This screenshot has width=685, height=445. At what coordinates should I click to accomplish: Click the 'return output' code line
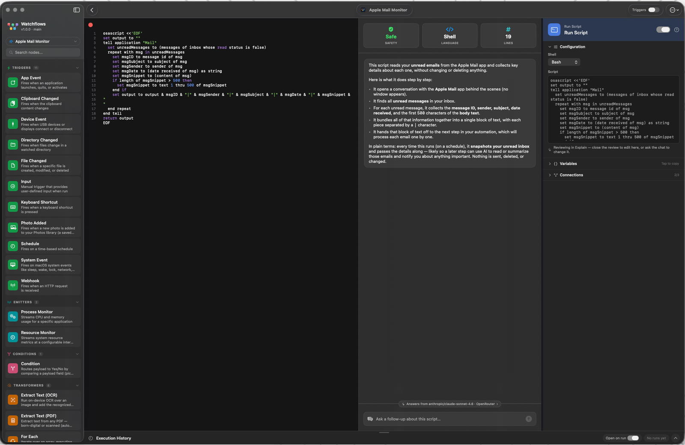click(x=118, y=118)
